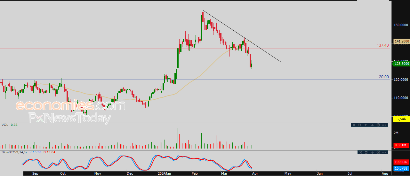Viewport: 410px width, 176px height.
Task: Click the yellow خطي scale label
Action: [x=401, y=119]
